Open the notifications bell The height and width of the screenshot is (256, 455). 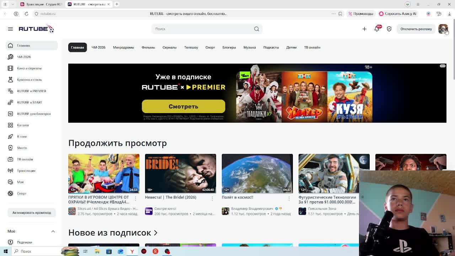(377, 29)
